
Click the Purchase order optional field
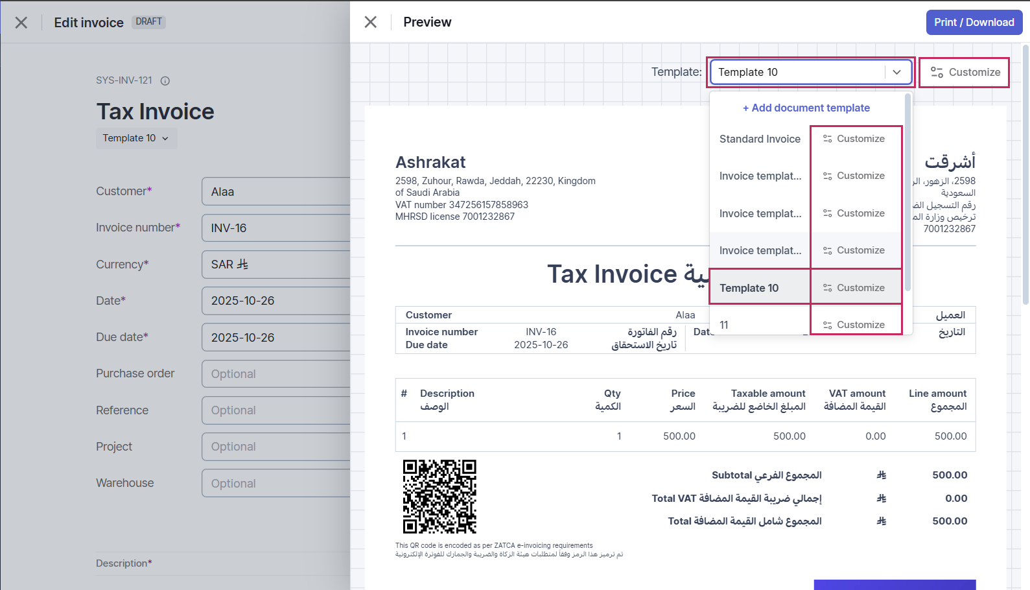pyautogui.click(x=275, y=374)
